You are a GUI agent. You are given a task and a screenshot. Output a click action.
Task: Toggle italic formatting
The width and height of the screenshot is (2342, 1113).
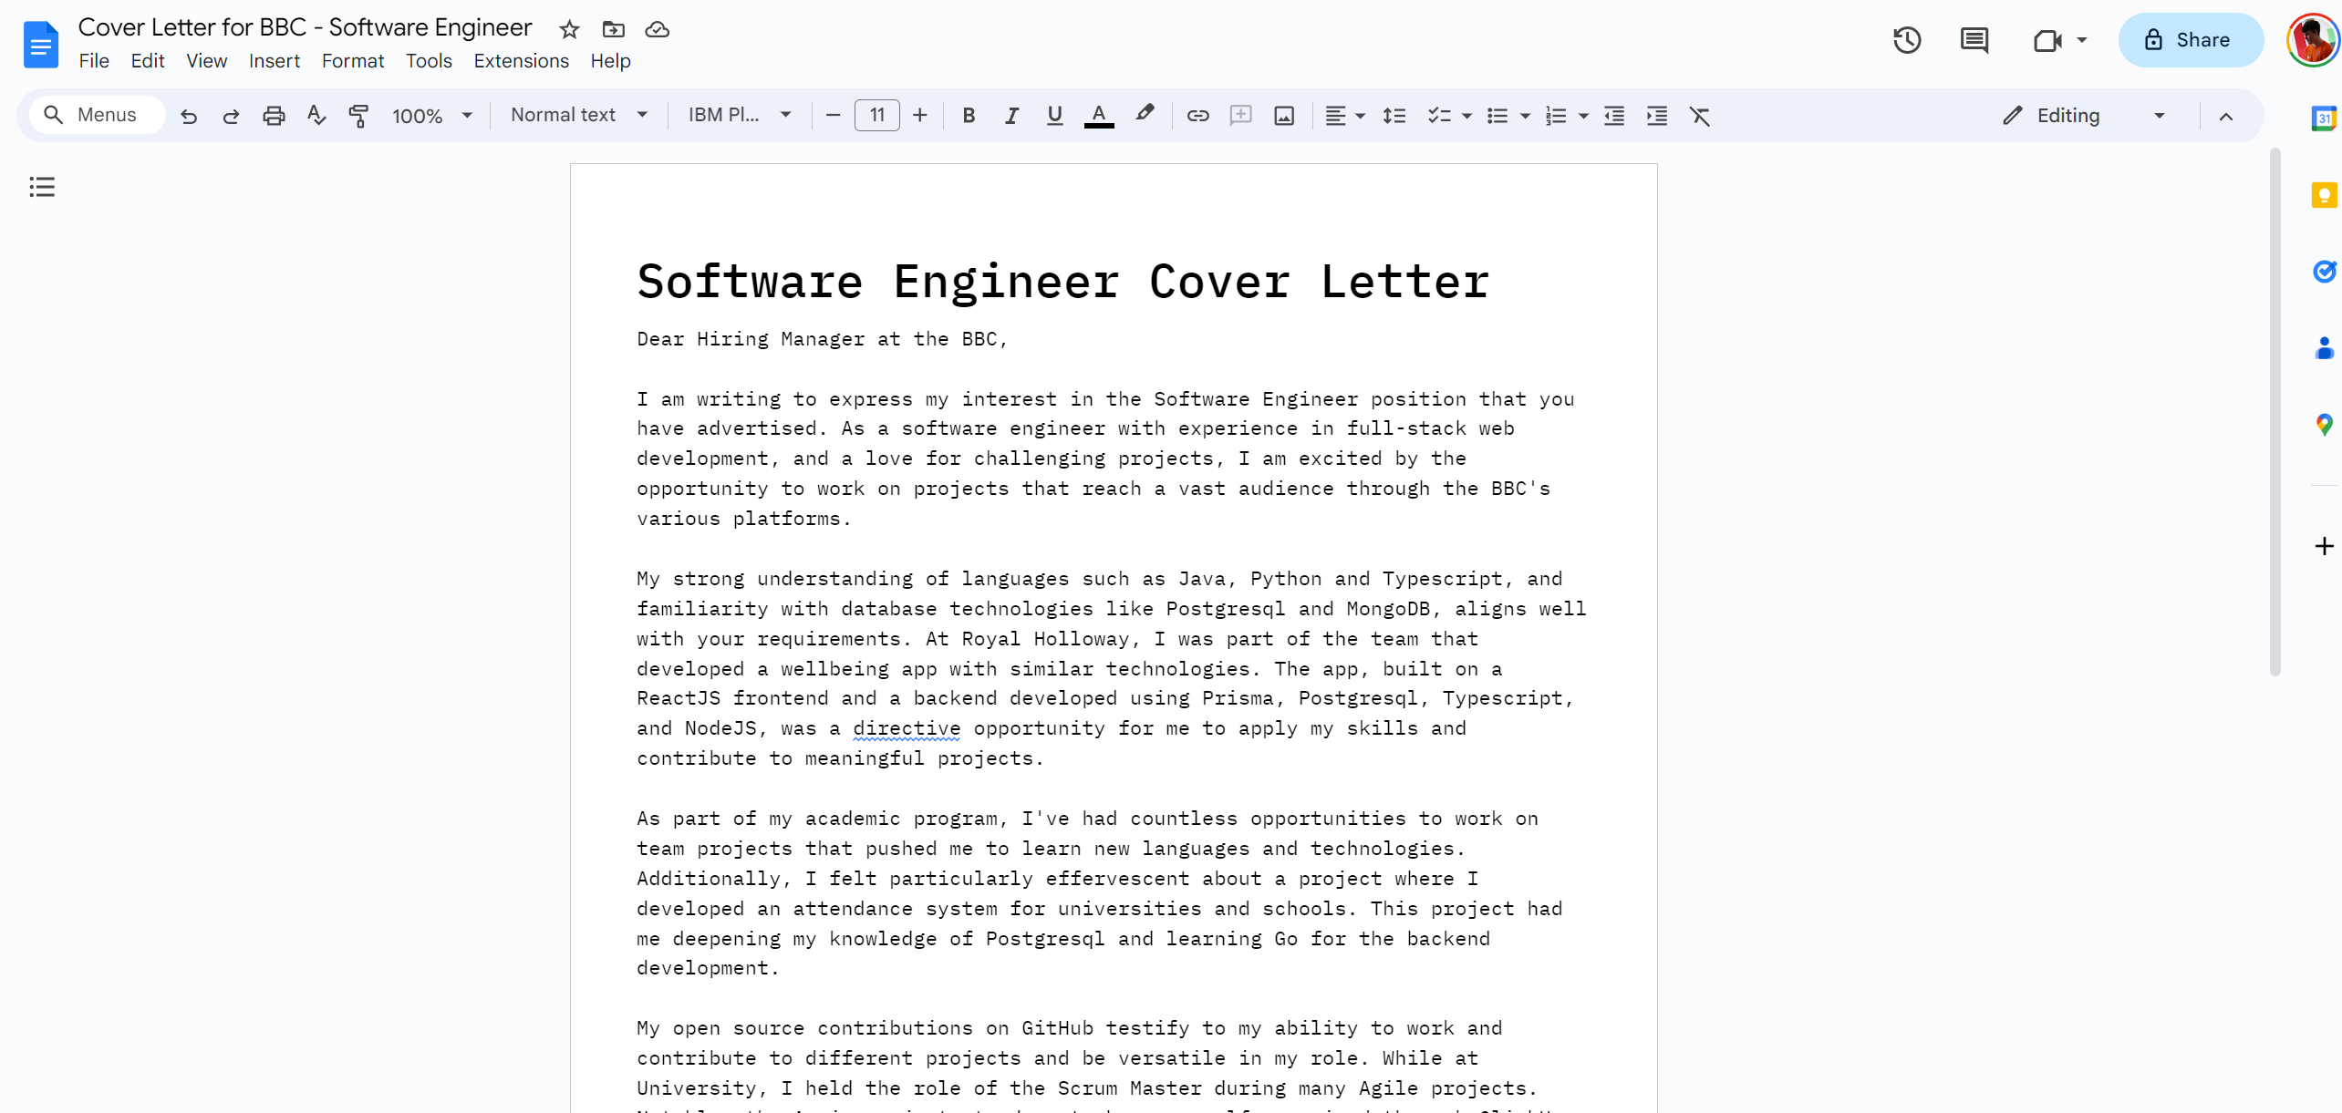coord(1011,116)
